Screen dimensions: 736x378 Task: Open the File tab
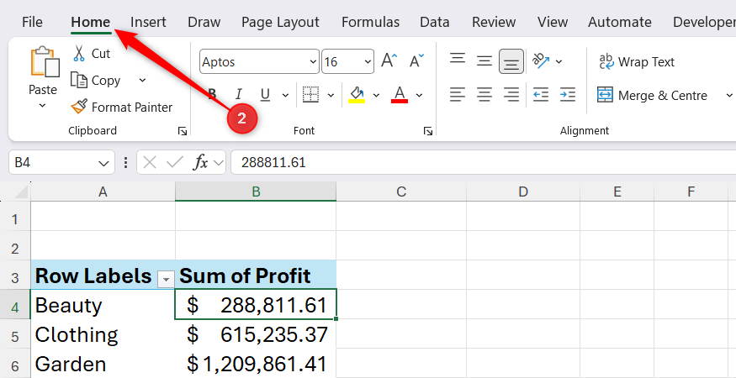[x=32, y=22]
